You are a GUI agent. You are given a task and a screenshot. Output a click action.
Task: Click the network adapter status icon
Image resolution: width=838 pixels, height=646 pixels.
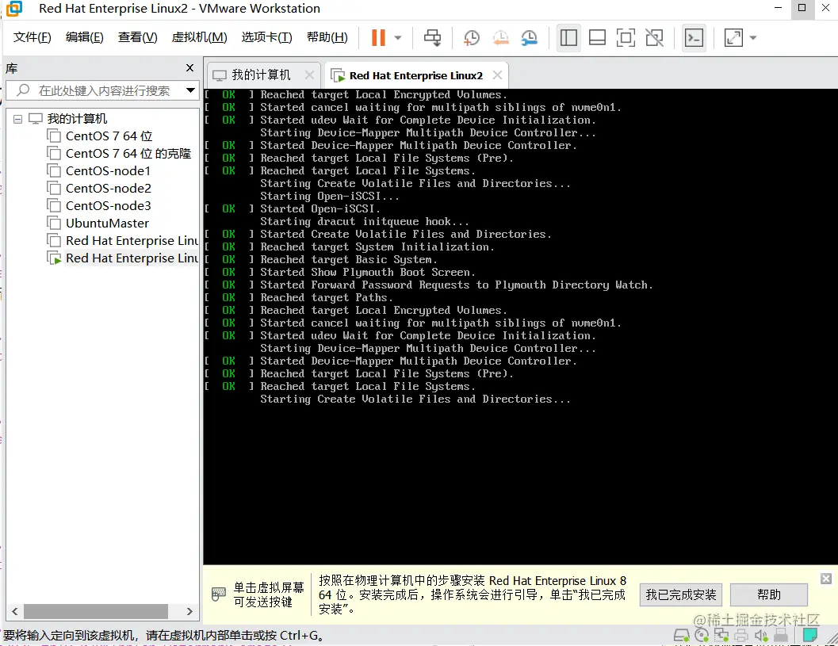coord(721,636)
